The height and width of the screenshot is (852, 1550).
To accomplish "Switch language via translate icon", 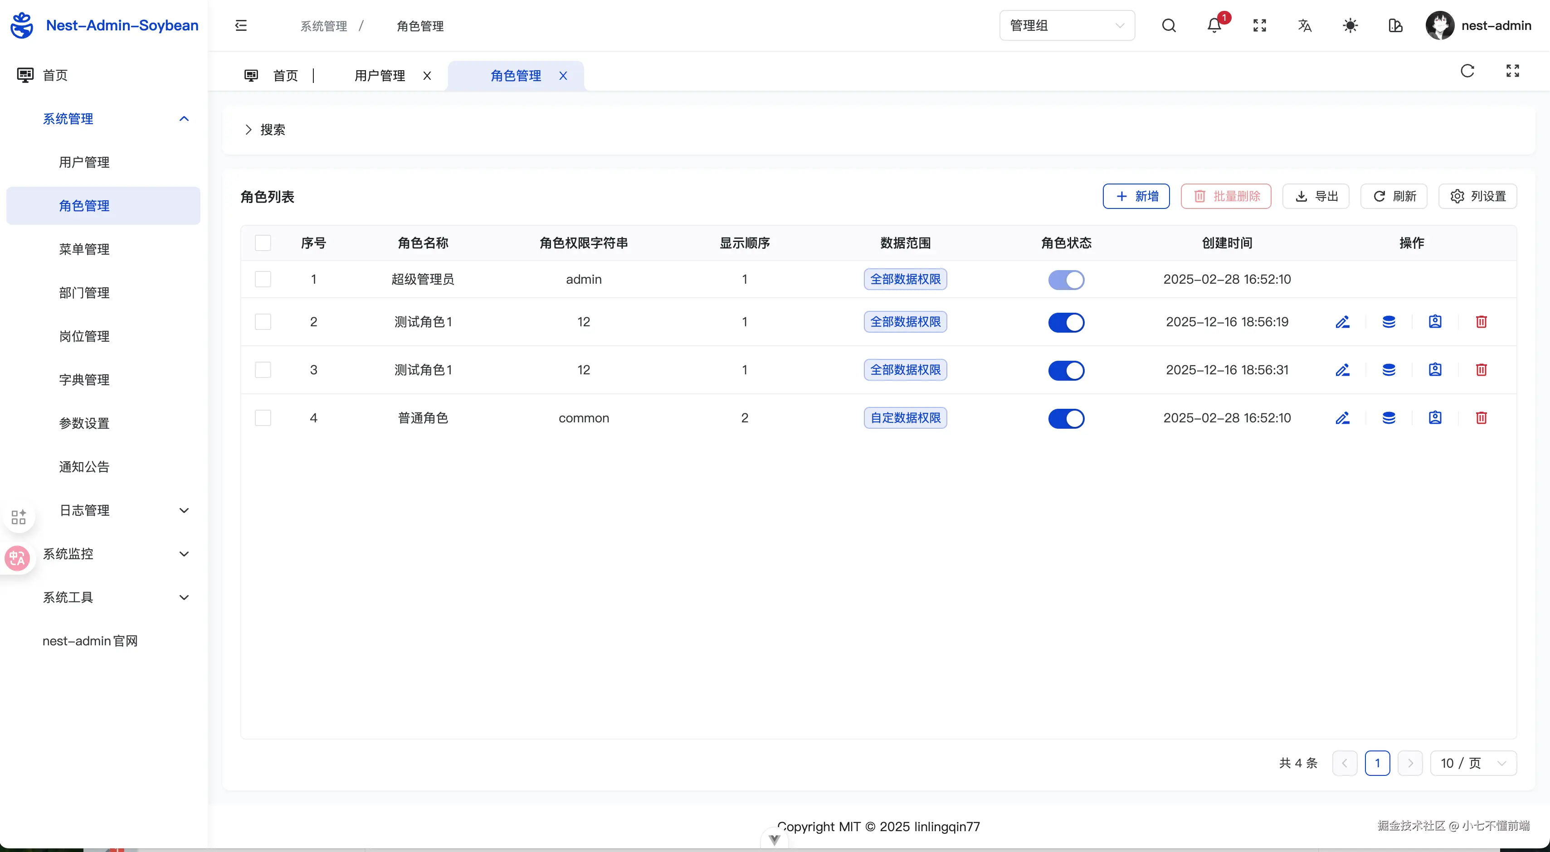I will 1305,25.
